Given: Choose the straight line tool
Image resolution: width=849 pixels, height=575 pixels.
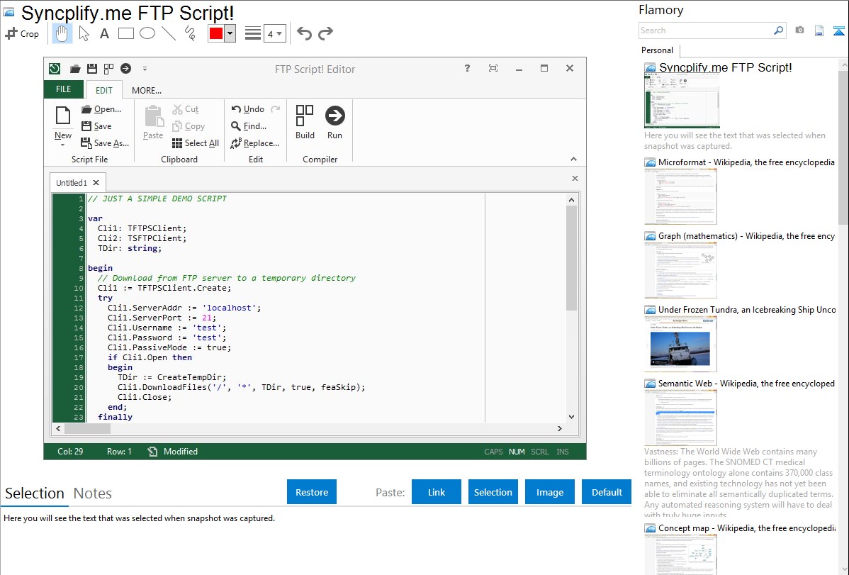Looking at the screenshot, I should pyautogui.click(x=169, y=33).
